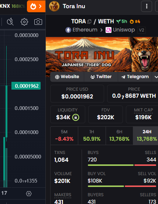Click the Ethereum logo icon
This screenshot has height=204, width=158.
(68, 30)
